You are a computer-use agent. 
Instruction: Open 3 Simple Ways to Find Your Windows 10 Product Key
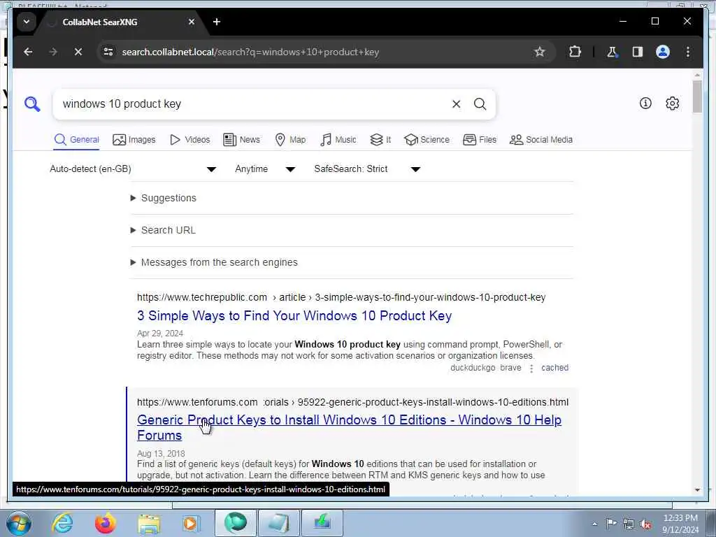tap(294, 316)
